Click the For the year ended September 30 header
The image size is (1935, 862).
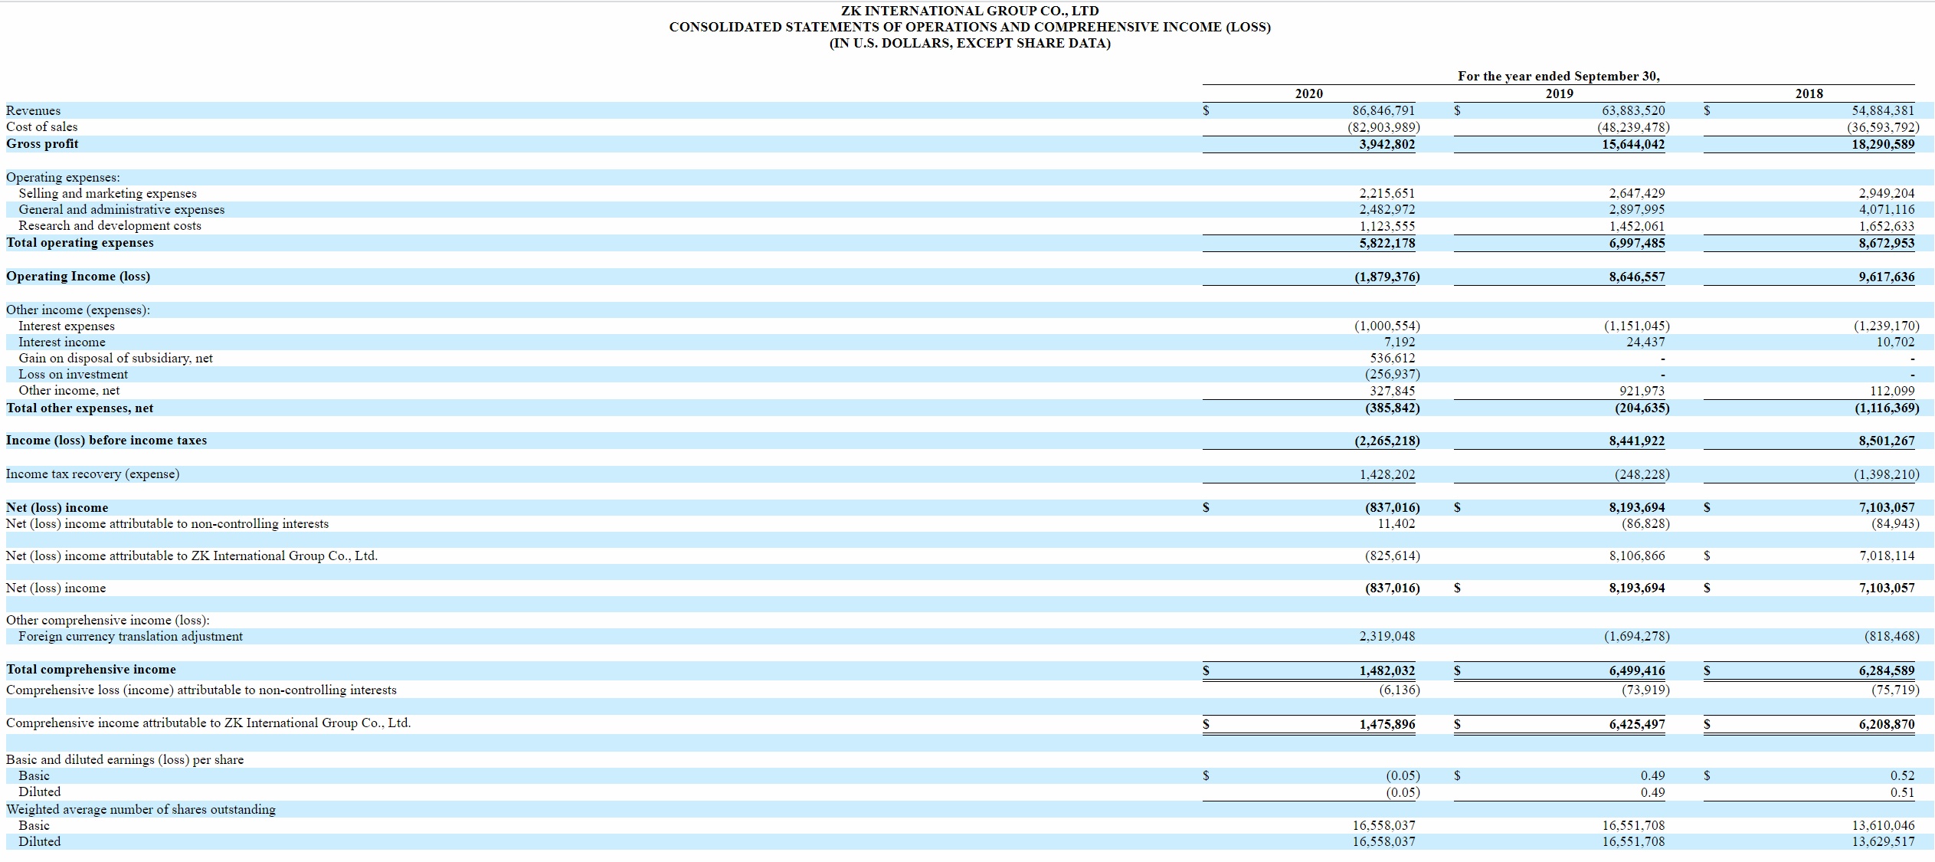[x=1558, y=76]
